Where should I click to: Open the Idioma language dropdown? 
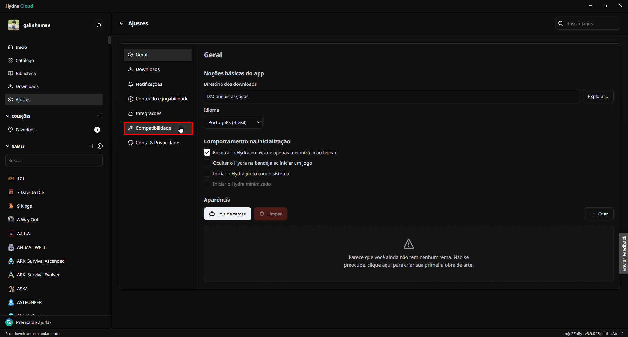[x=233, y=122]
